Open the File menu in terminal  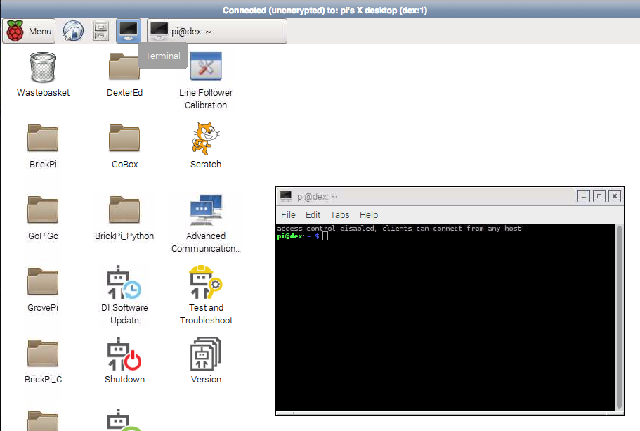(x=288, y=215)
